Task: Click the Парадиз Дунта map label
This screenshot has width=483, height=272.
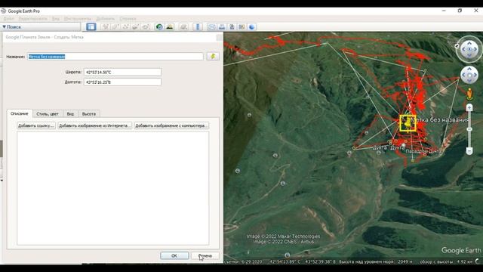Action: pos(423,151)
